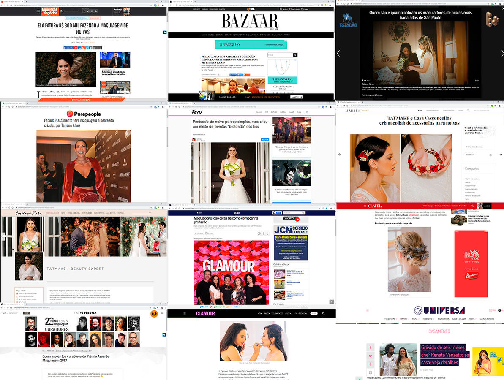Expand the Transforma dropdown in Universa nav
The height and width of the screenshot is (380, 504).
point(396,319)
